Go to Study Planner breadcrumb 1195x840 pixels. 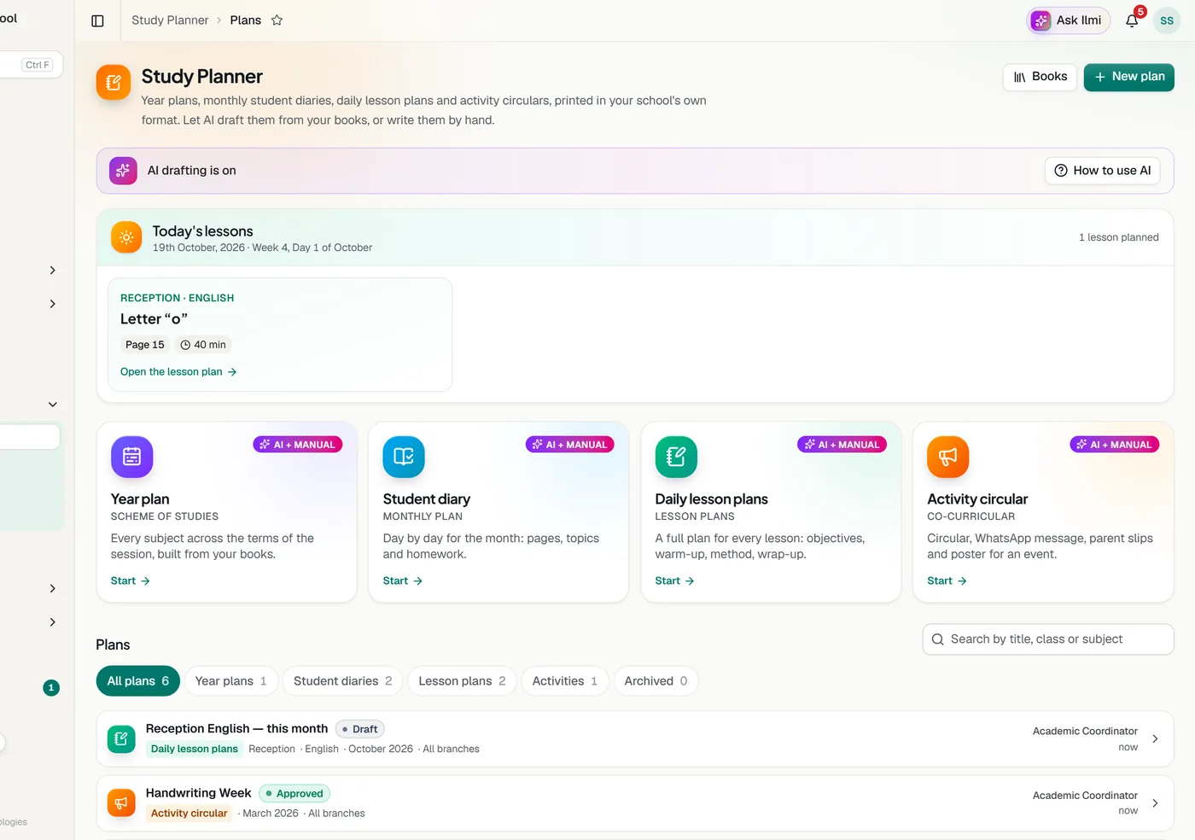point(170,20)
